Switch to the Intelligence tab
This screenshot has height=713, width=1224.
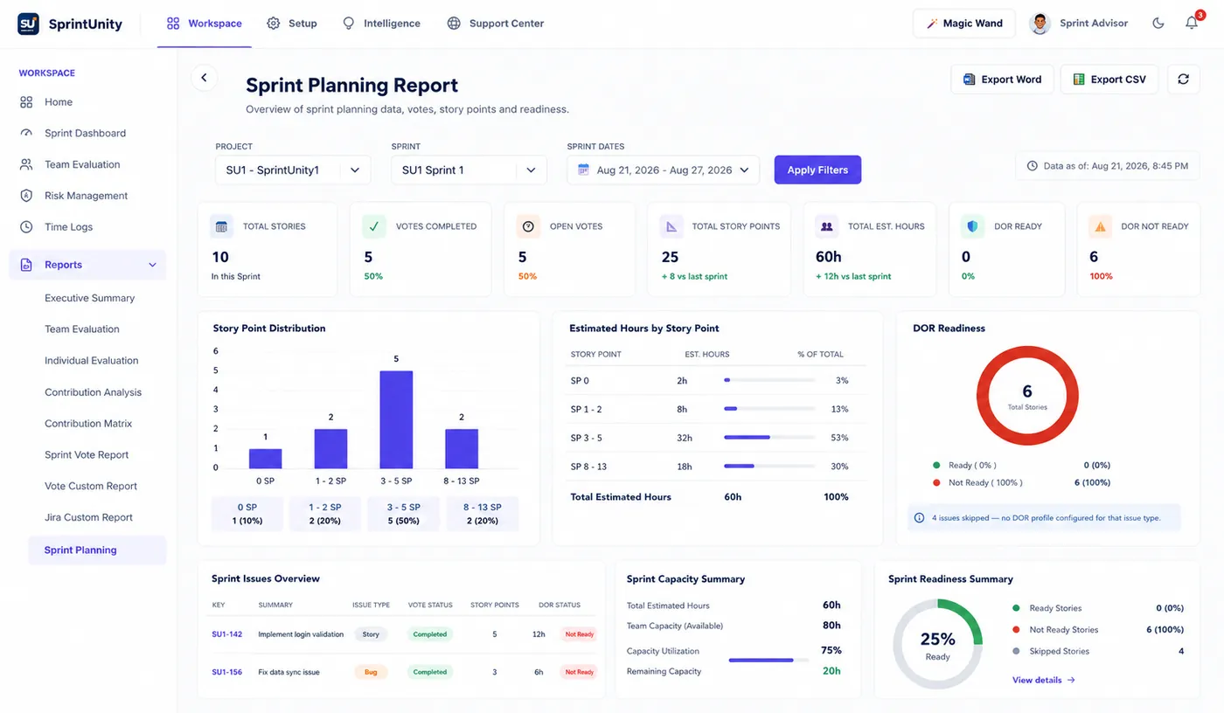pos(381,24)
